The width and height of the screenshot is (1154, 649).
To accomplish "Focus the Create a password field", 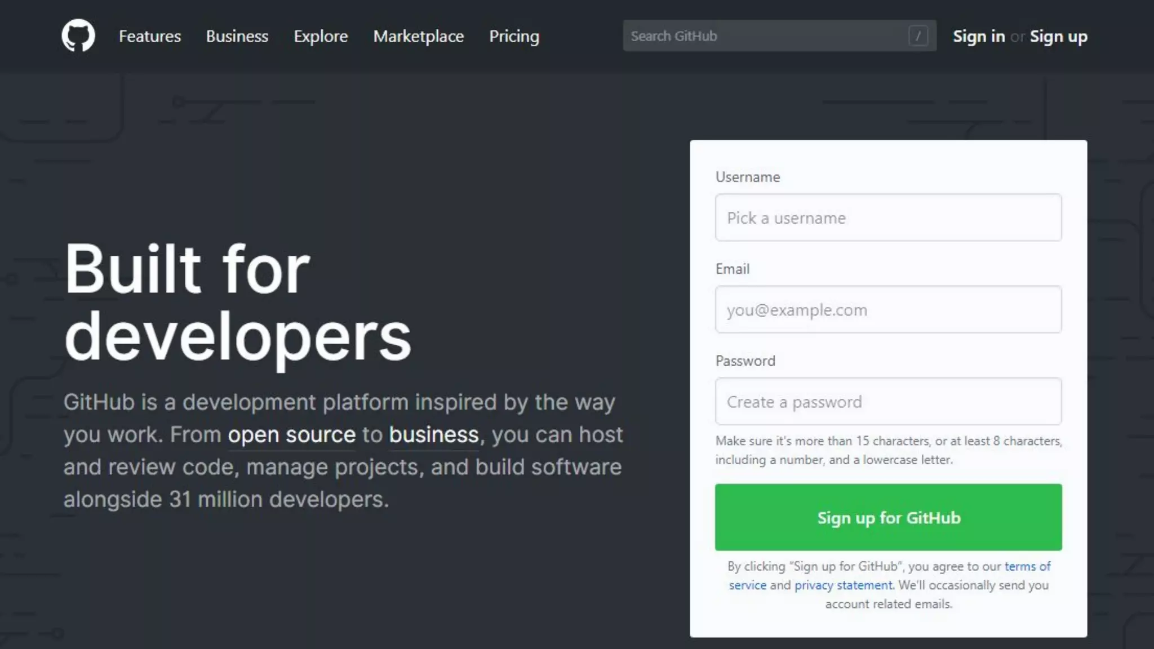I will (888, 402).
